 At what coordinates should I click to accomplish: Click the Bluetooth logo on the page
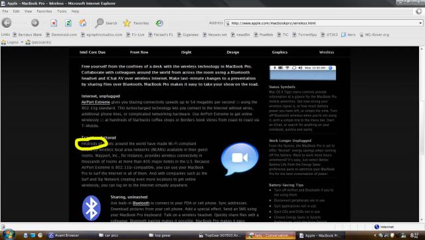92,208
